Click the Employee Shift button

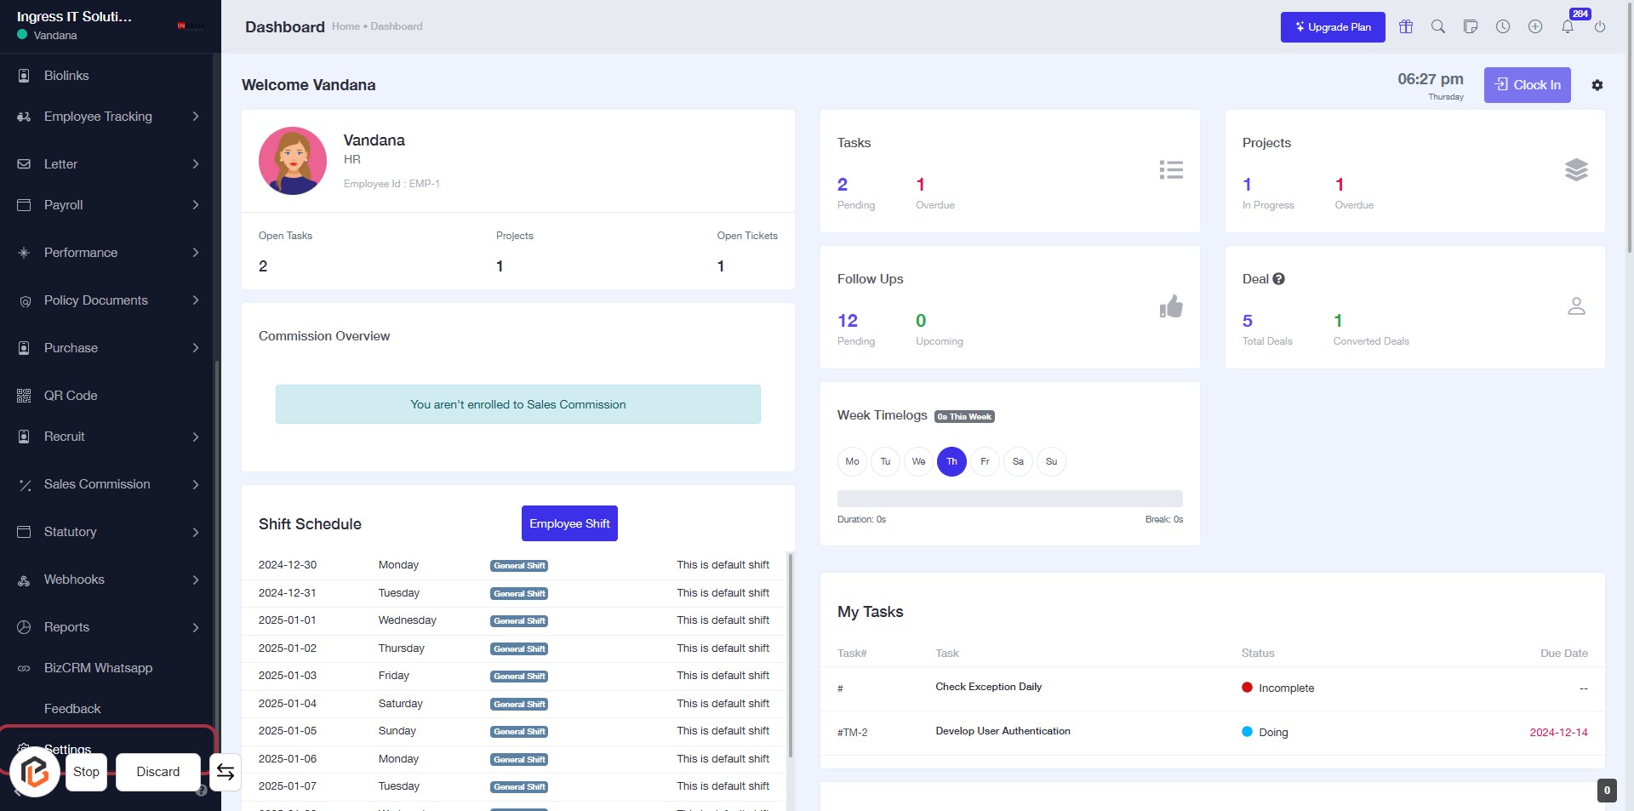point(569,523)
